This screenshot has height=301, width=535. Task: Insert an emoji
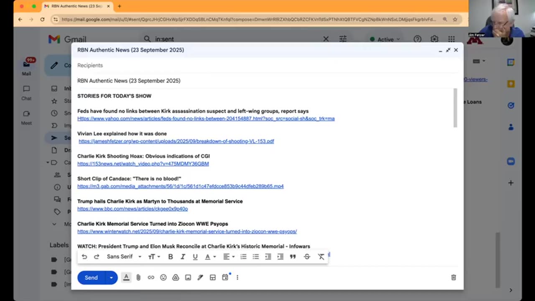point(163,278)
